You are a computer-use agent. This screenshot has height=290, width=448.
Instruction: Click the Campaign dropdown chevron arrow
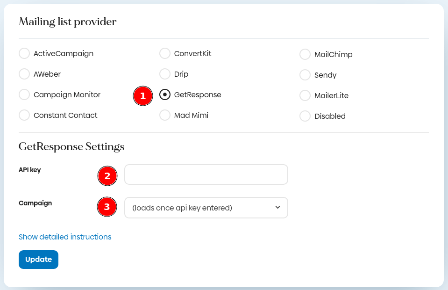click(277, 207)
